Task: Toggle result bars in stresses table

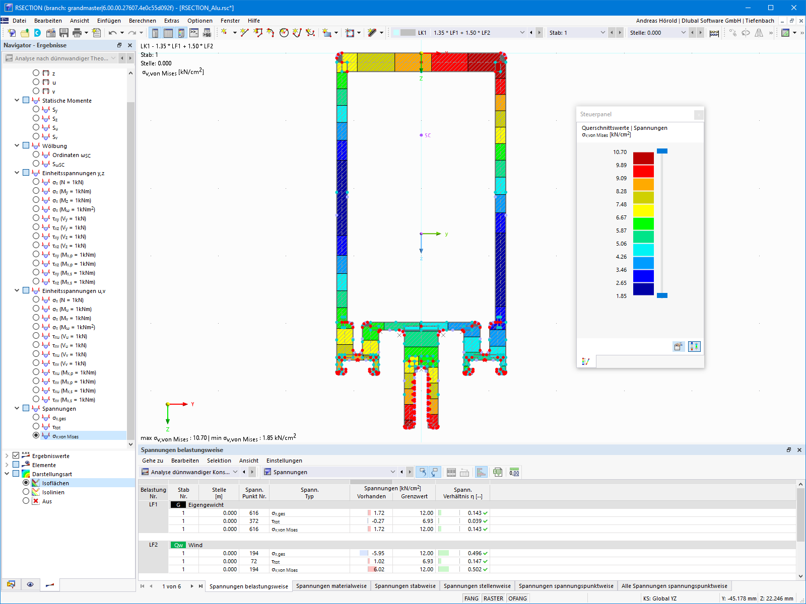Action: click(x=481, y=472)
